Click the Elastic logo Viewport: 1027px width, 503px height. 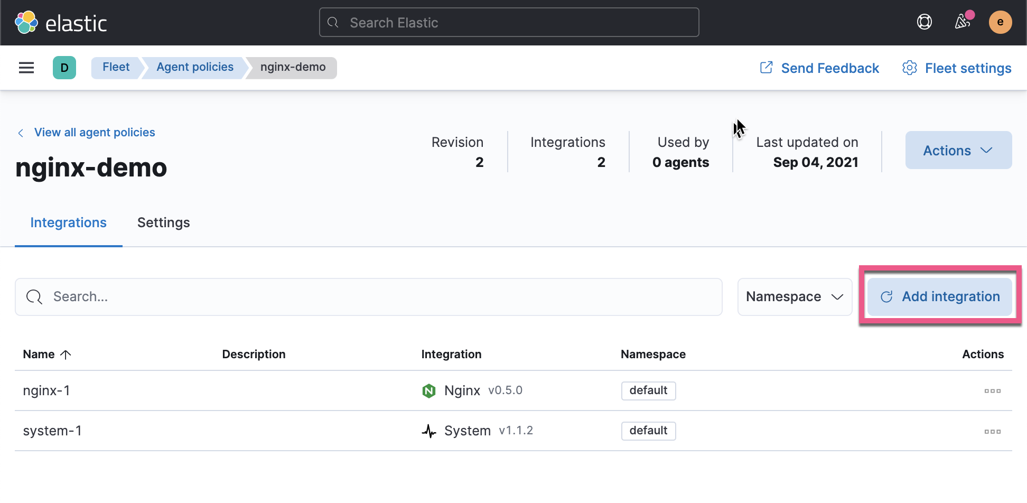[61, 23]
